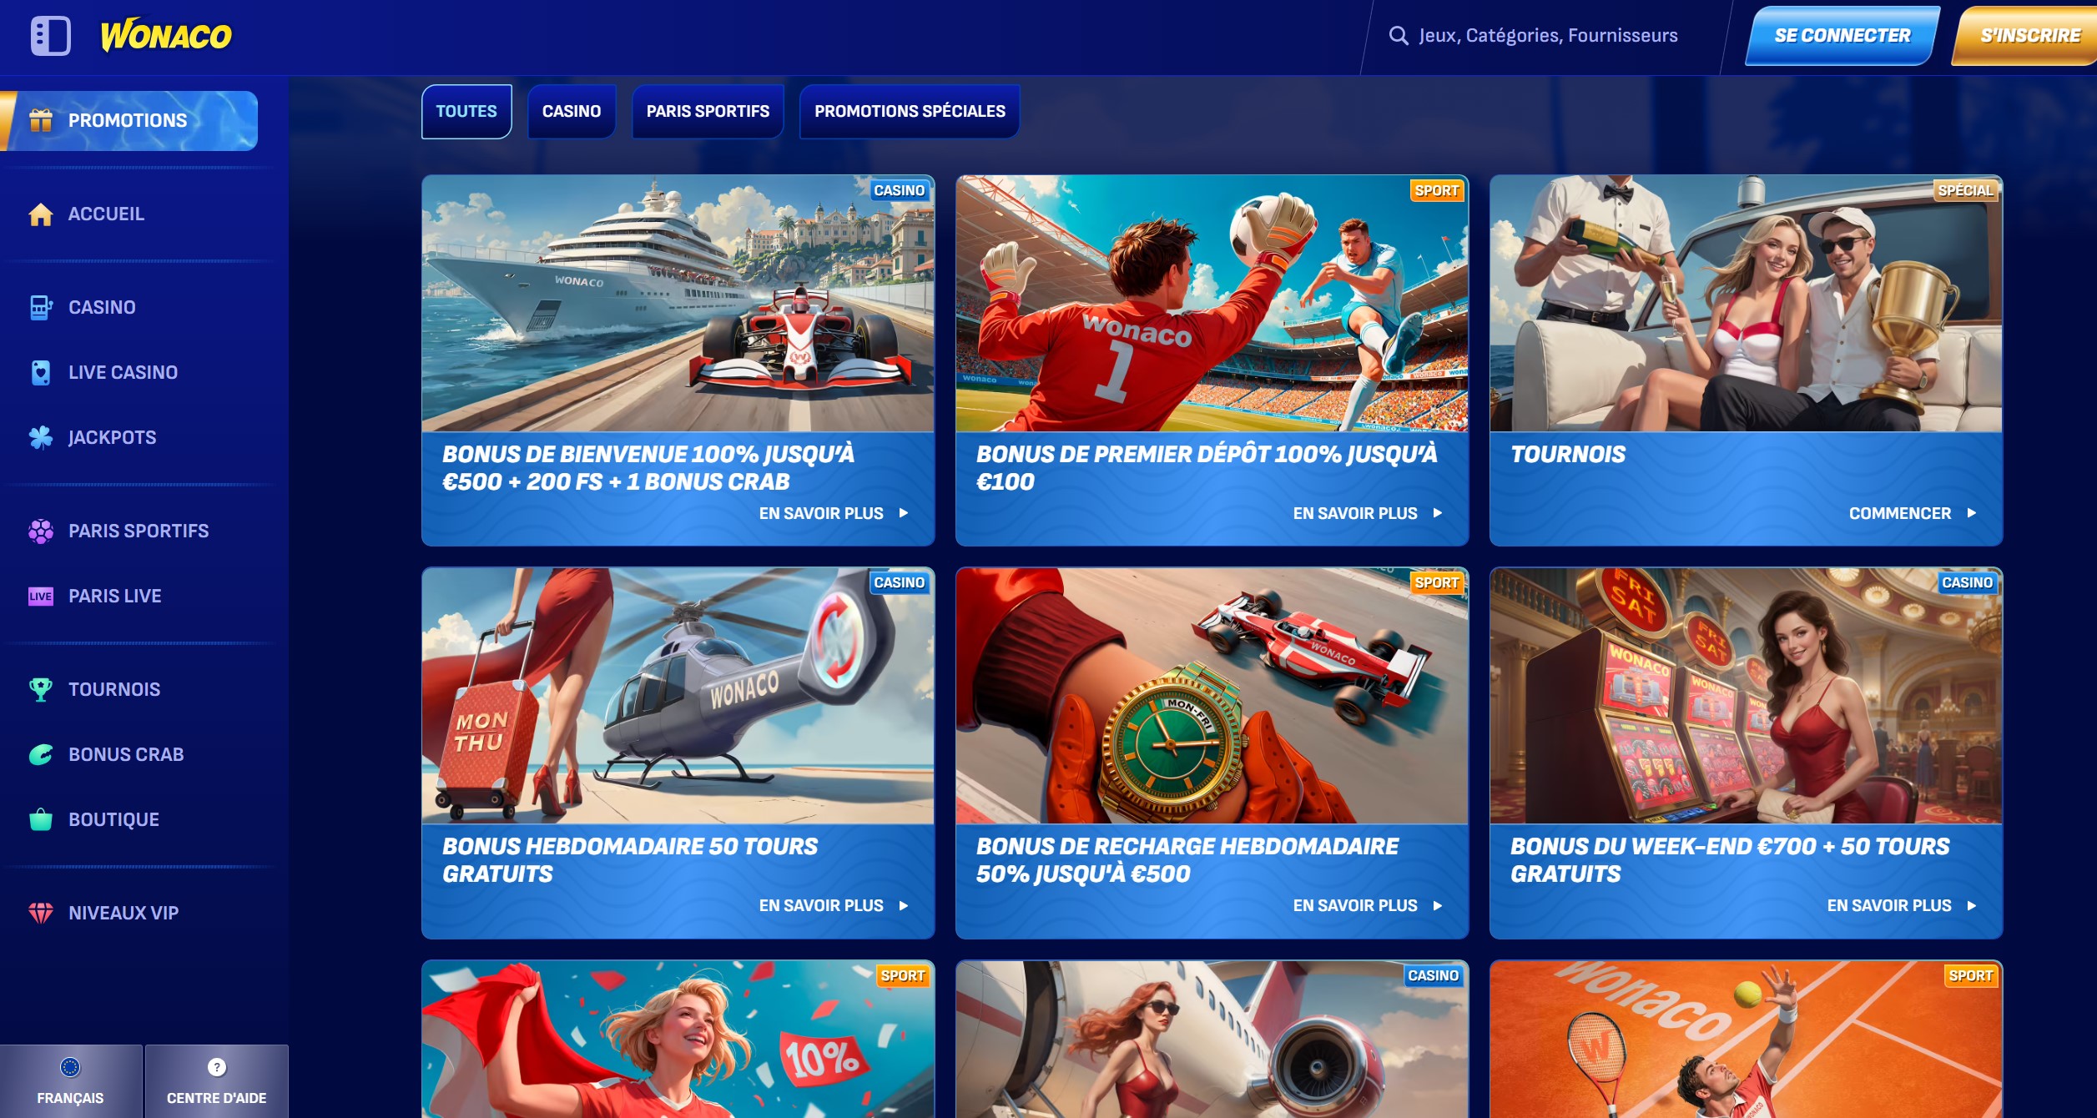Select the Toutes filter tab
The image size is (2097, 1118).
[466, 112]
